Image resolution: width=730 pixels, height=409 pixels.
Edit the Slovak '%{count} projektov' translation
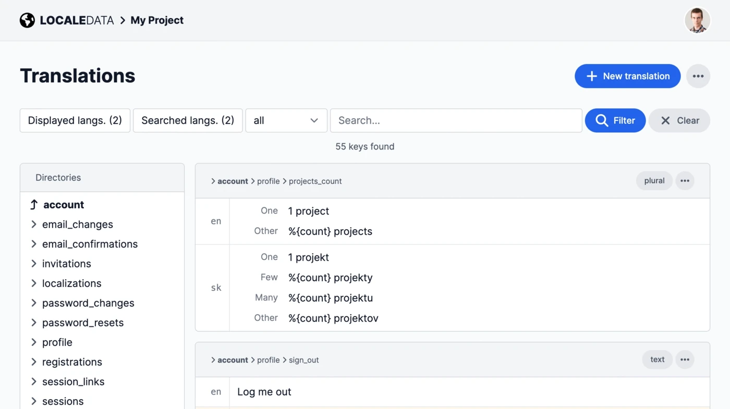pos(333,318)
